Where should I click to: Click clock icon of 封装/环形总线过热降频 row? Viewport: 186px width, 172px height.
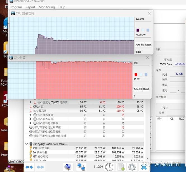(31, 127)
